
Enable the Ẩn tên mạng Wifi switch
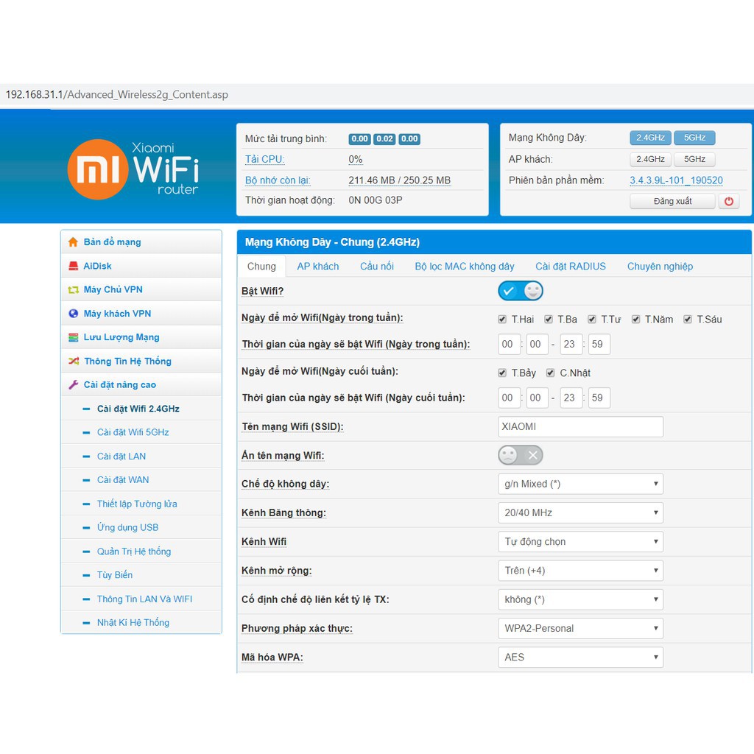(521, 455)
